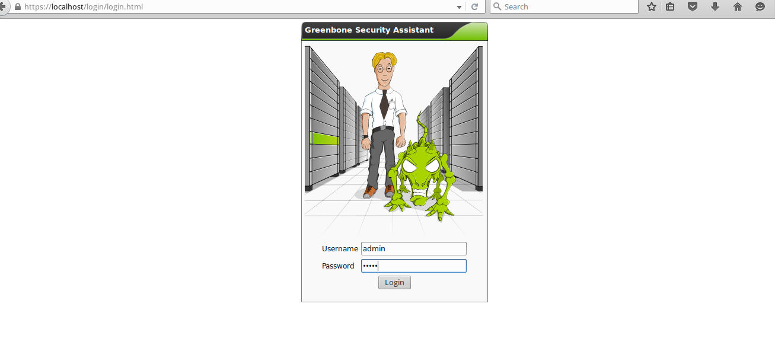775x342 pixels.
Task: Open the Hello chat smiley icon
Action: [760, 7]
